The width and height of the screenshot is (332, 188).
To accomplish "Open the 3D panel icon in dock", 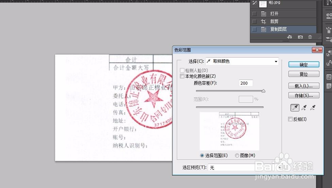I will click(329, 15).
